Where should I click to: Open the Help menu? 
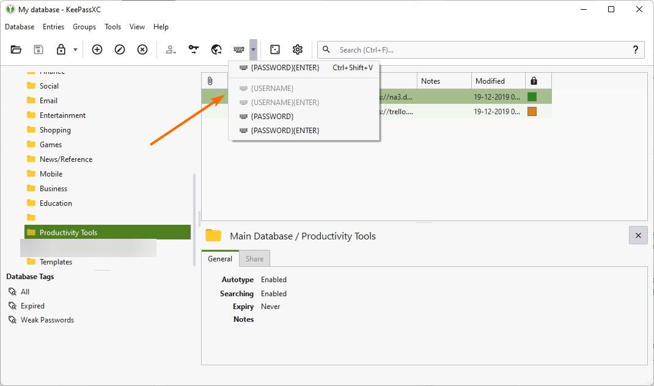point(161,27)
